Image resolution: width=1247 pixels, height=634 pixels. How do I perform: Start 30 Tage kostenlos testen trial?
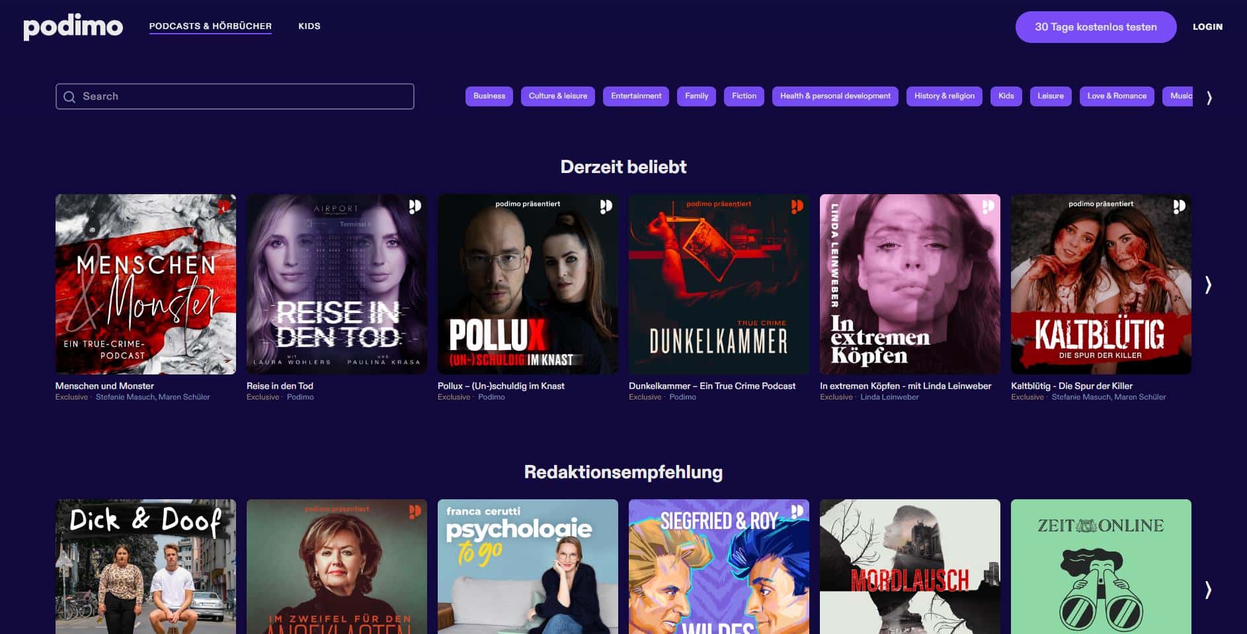click(1096, 27)
